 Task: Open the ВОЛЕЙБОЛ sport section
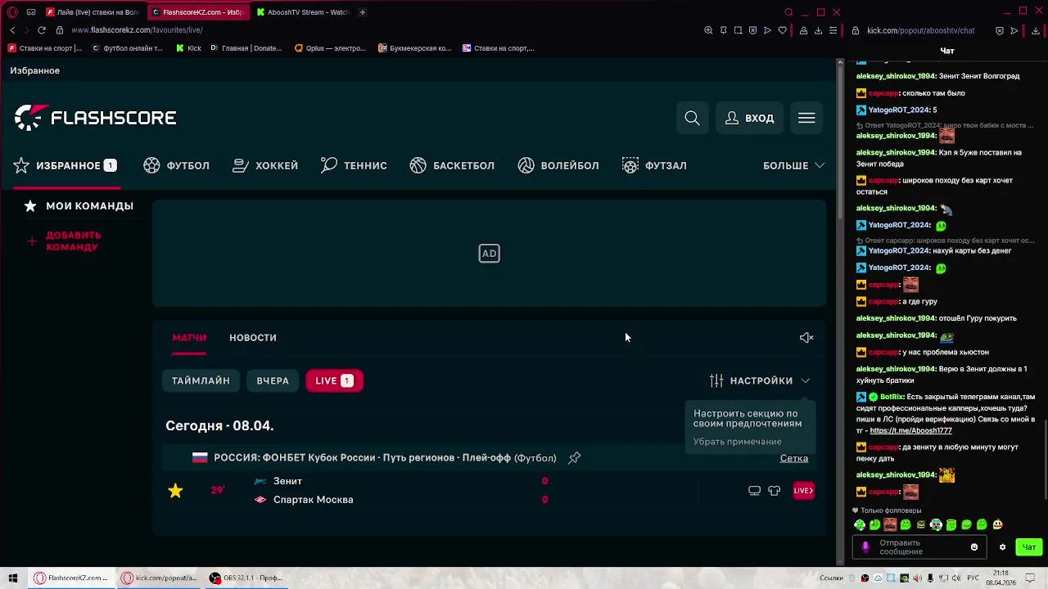[x=558, y=165]
